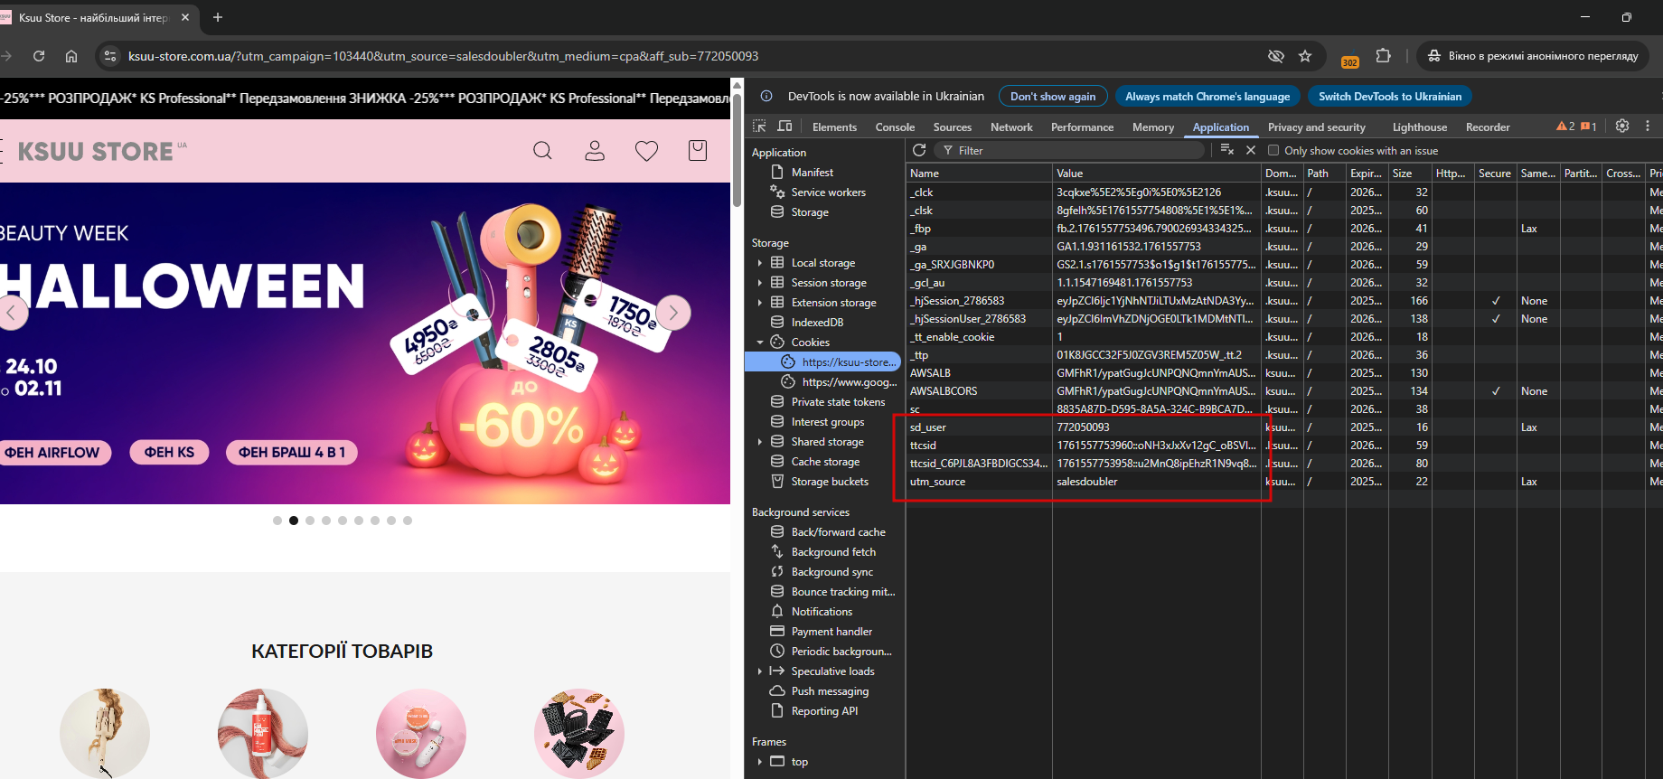Go to the browser home page icon
Viewport: 1663px width, 779px height.
(71, 56)
